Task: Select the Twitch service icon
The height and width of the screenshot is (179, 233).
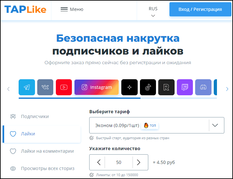Action: tap(185, 87)
